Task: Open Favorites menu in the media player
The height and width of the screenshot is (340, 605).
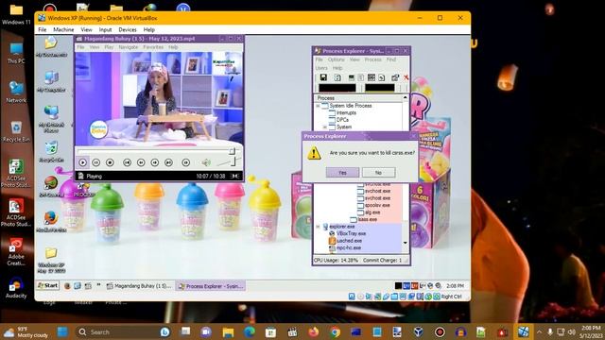Action: [153, 47]
